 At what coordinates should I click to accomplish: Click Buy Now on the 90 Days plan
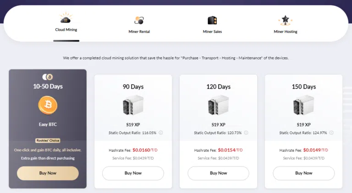(x=133, y=173)
